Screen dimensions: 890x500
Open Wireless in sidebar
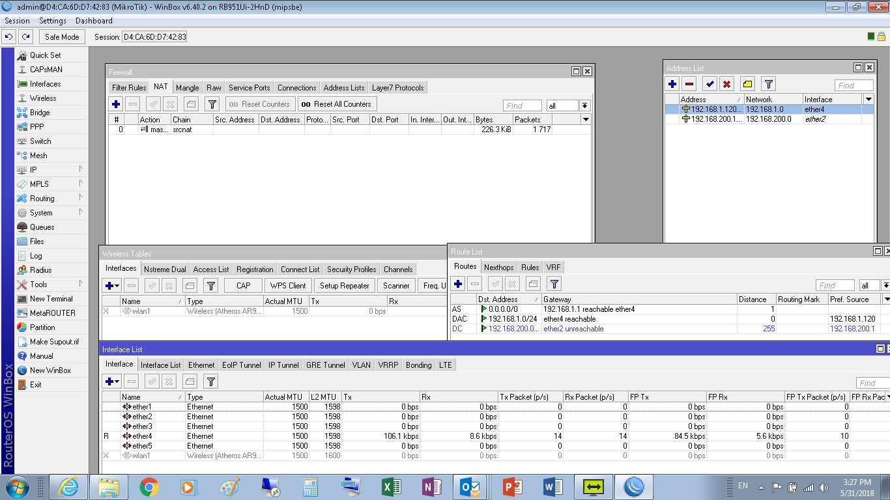point(43,98)
